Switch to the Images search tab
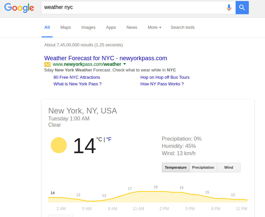 coord(88,27)
